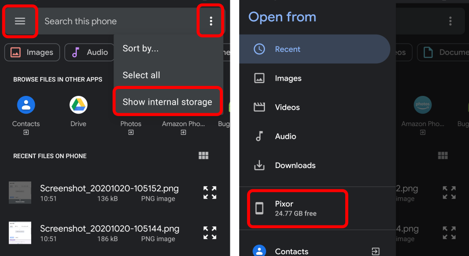
Task: Switch to grid view in Recent Files
Action: 204,156
